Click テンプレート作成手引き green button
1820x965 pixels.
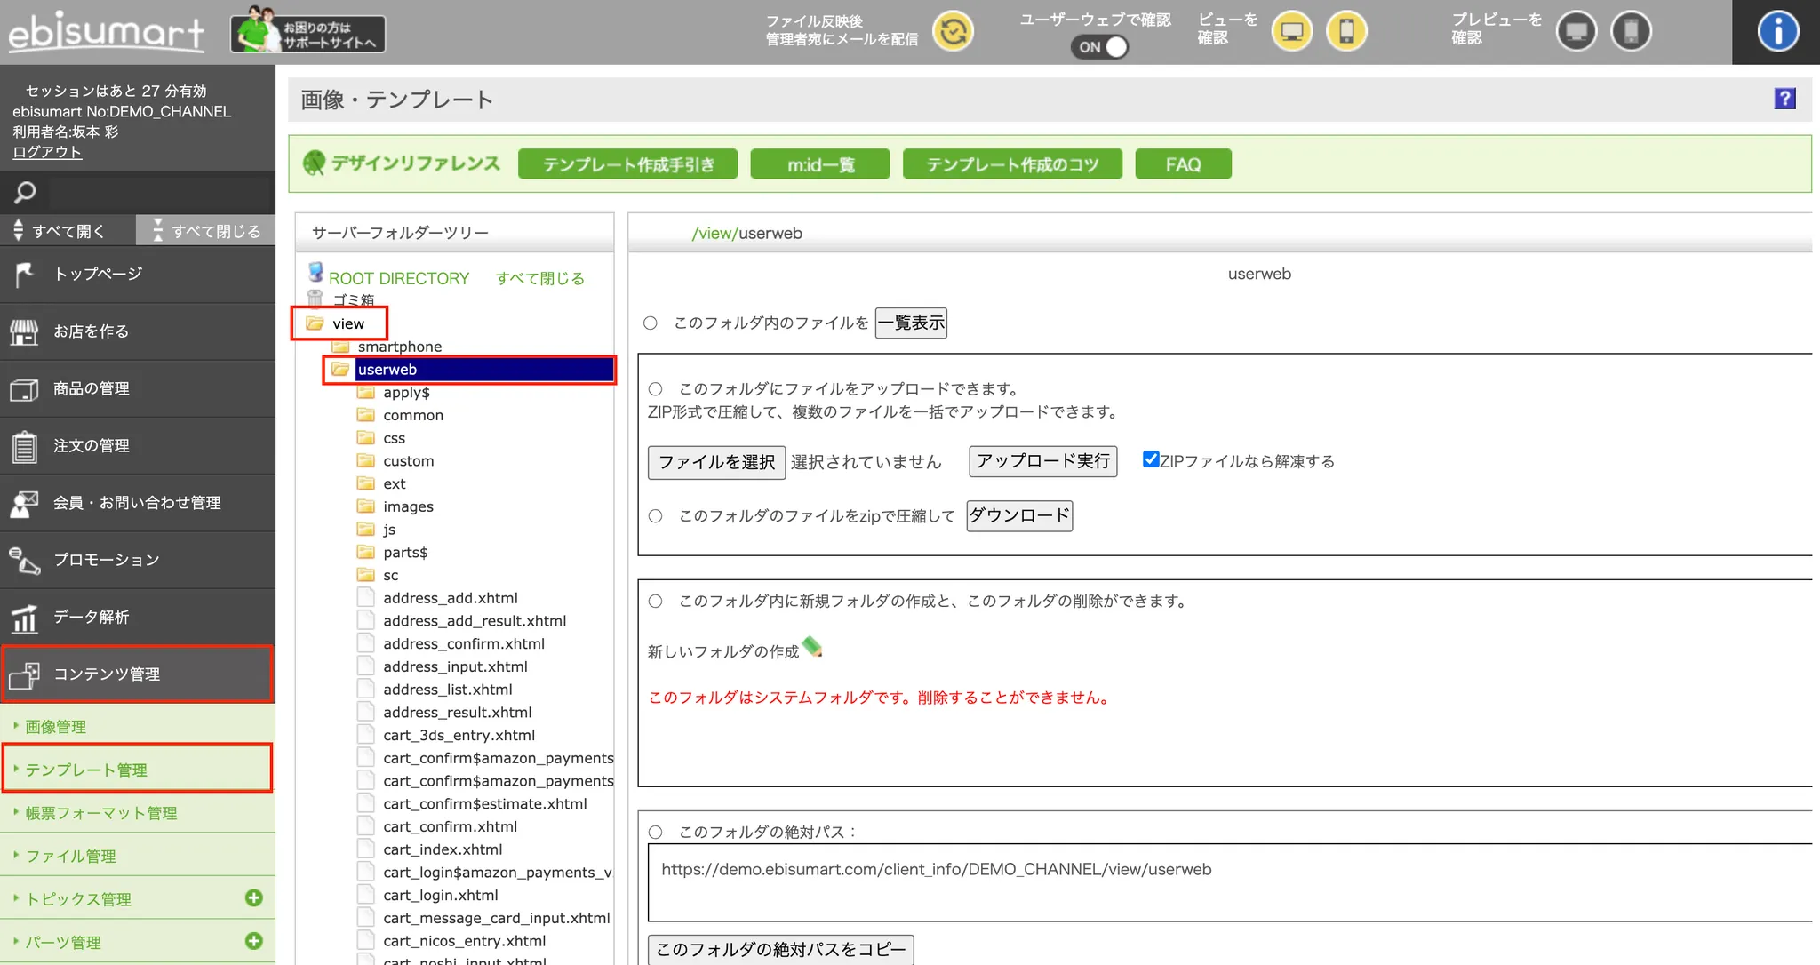coord(627,164)
